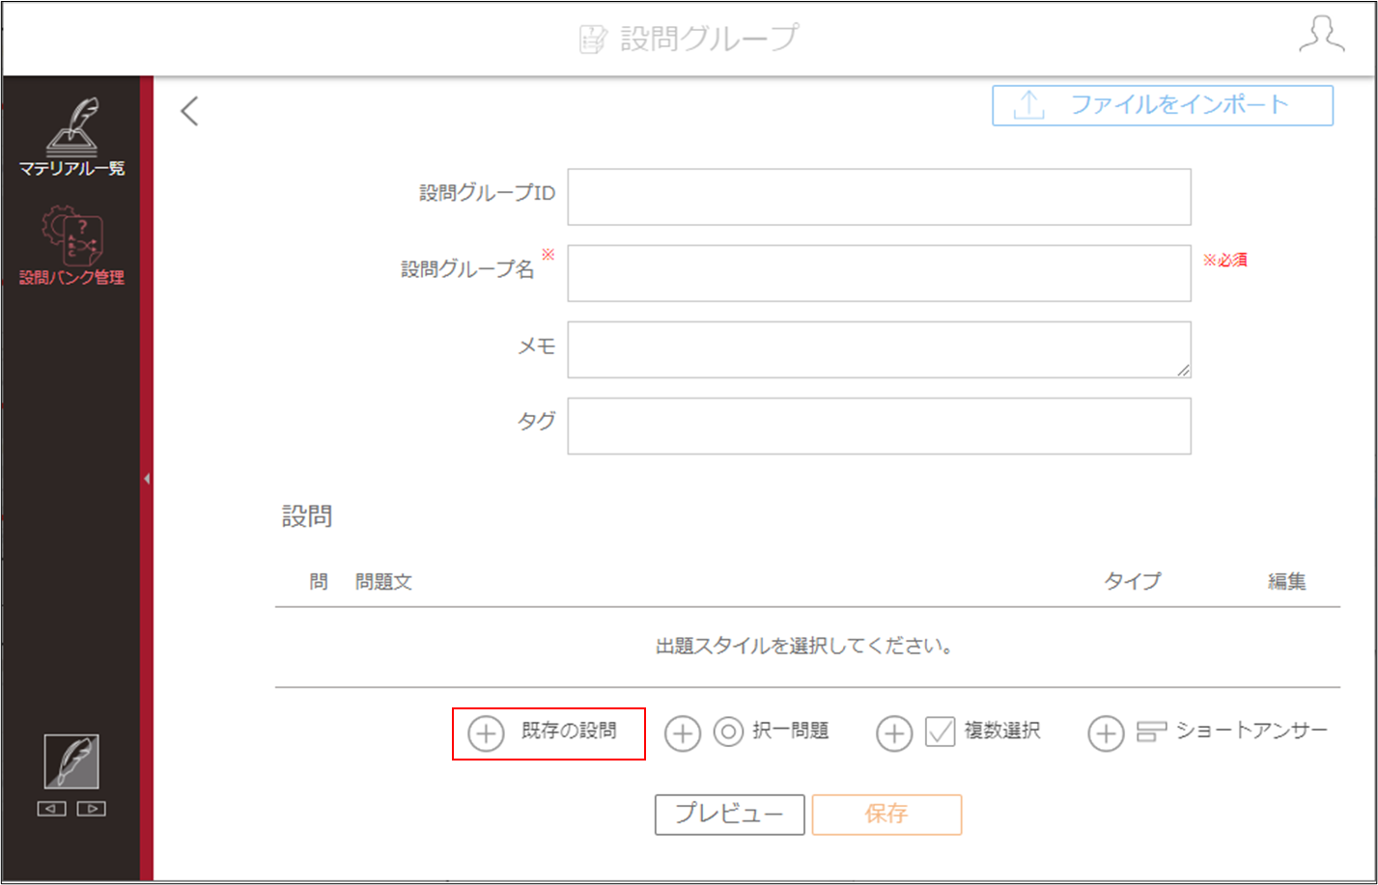Viewport: 1378px width, 885px height.
Task: Click the 設問グループ page title
Action: point(710,38)
